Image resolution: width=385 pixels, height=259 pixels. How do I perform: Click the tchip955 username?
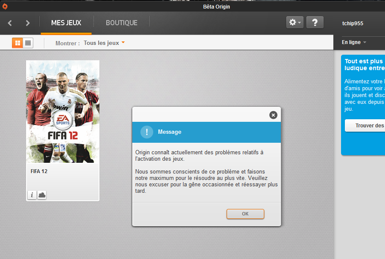tap(353, 24)
